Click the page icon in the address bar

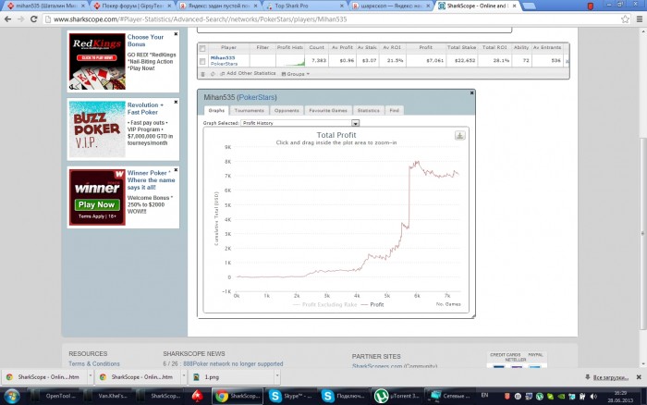pos(48,19)
